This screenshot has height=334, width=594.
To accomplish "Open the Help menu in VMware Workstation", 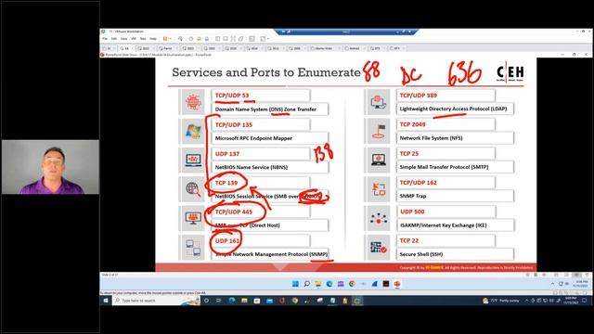I will (x=153, y=39).
